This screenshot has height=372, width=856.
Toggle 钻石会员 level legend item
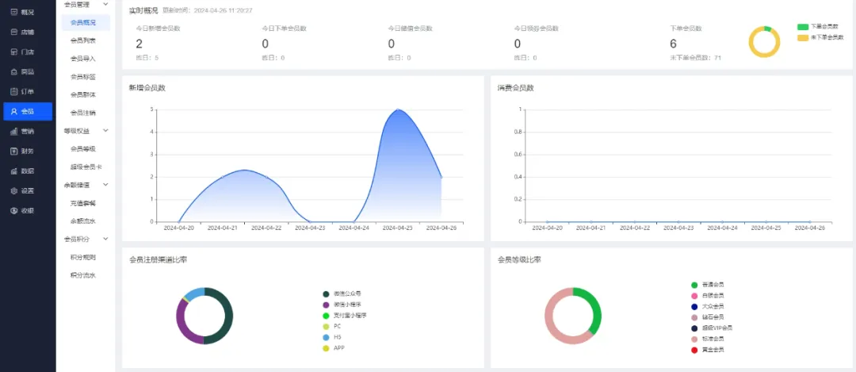coord(708,316)
